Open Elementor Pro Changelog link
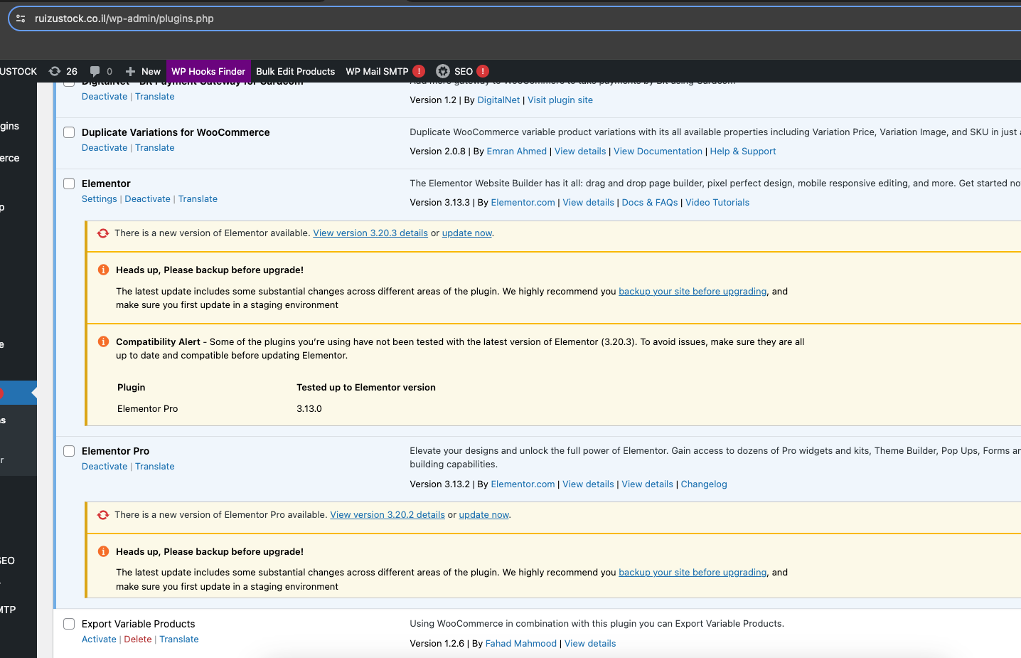Viewport: 1021px width, 658px height. tap(704, 484)
